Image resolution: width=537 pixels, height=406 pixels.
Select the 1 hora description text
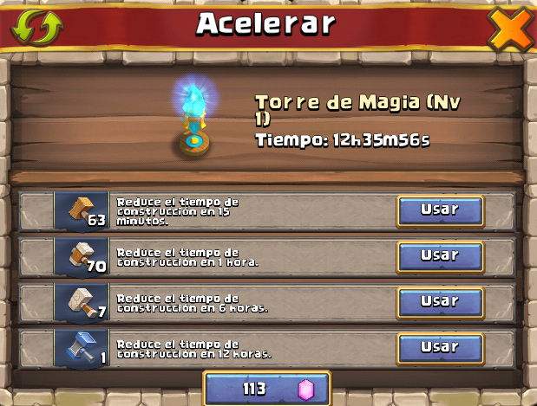pyautogui.click(x=187, y=257)
